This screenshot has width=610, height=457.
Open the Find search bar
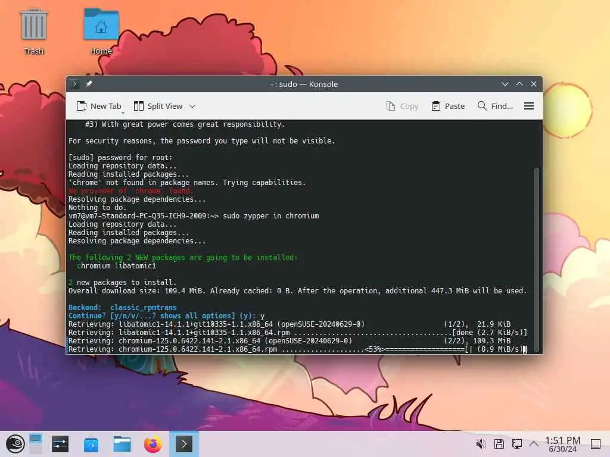[495, 106]
